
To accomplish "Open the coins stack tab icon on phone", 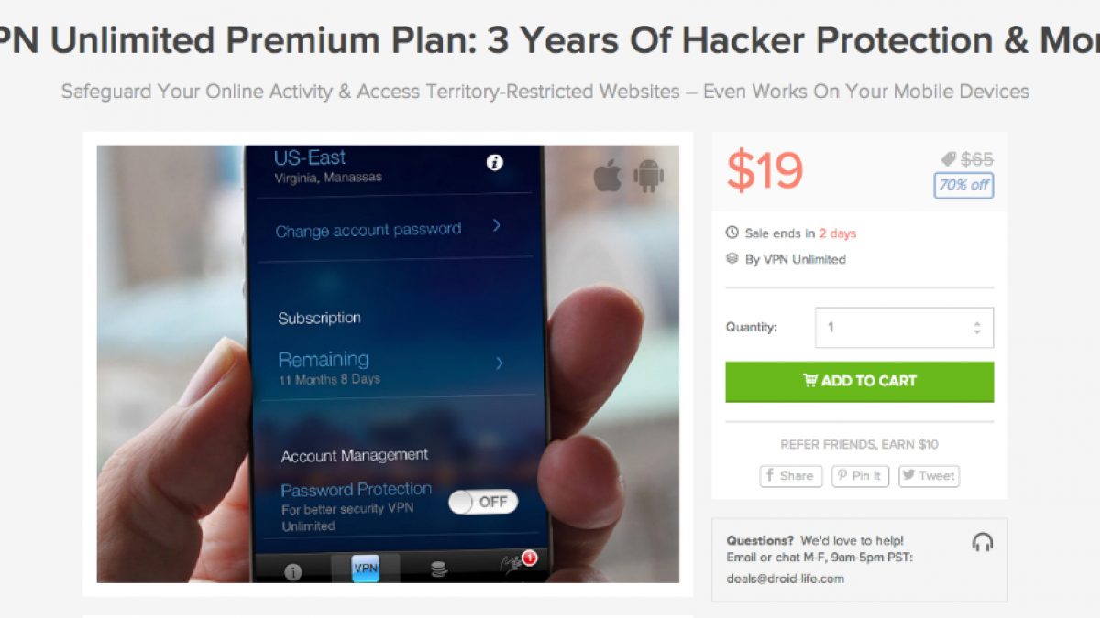I will [x=439, y=569].
